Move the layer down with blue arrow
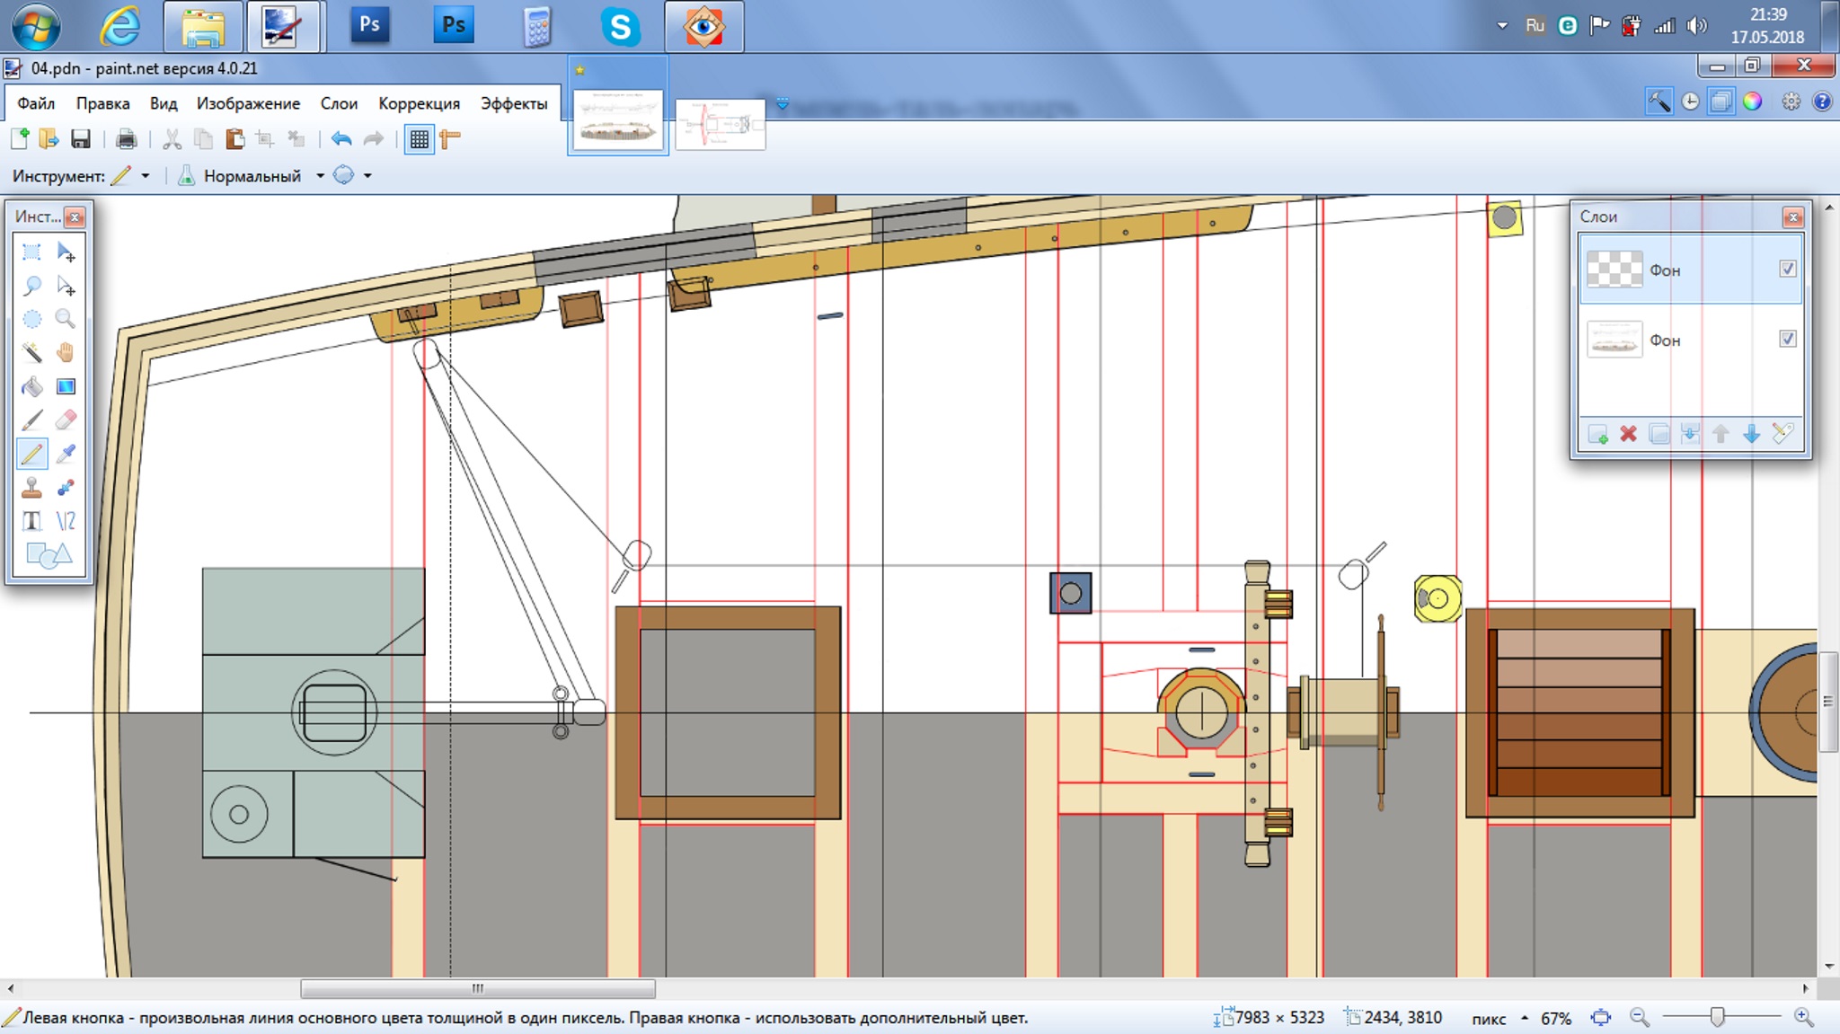1840x1034 pixels. tap(1751, 434)
